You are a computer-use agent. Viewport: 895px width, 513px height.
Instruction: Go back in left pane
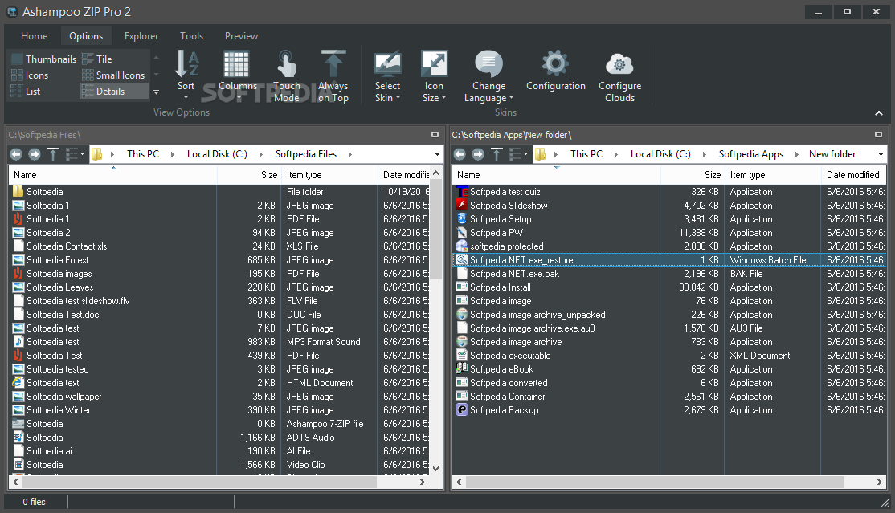pyautogui.click(x=16, y=154)
